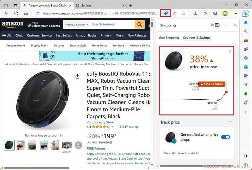
Task: Select the product video thumbnail
Action: pos(67,145)
